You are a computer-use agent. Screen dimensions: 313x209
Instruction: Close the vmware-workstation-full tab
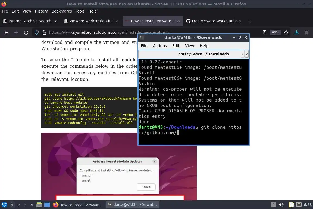click(x=117, y=21)
